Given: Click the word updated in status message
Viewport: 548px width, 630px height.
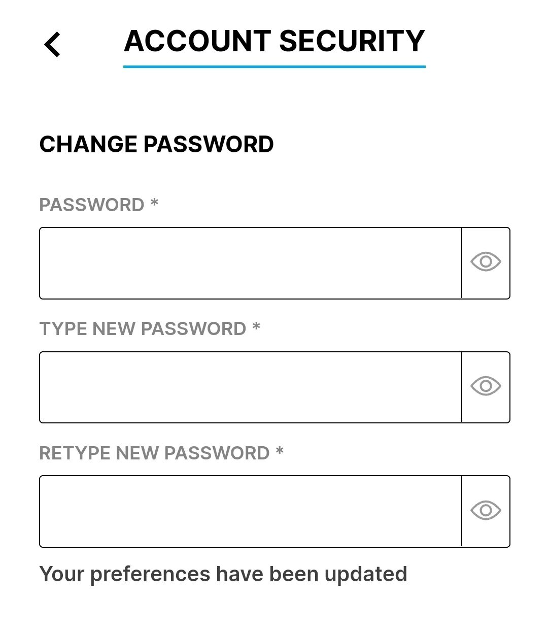Looking at the screenshot, I should click(x=366, y=574).
